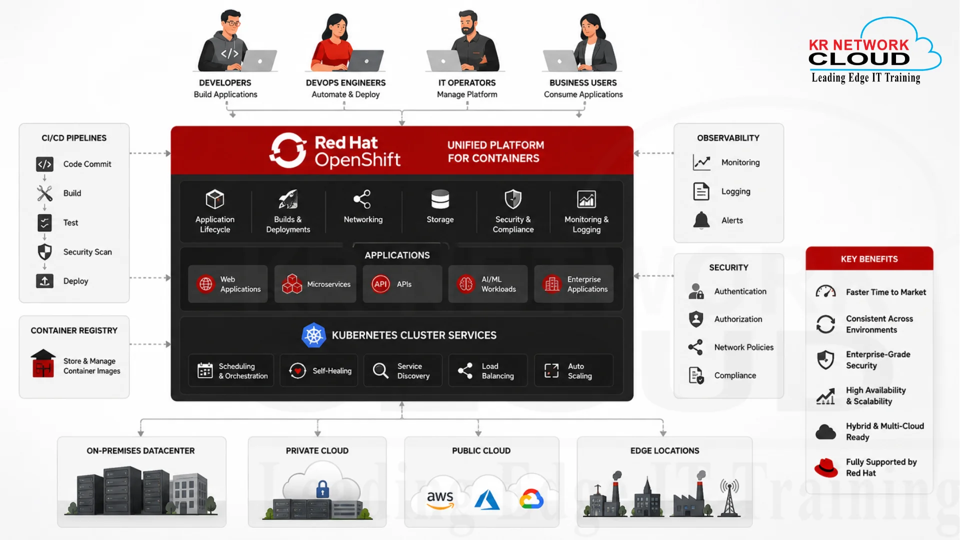The image size is (960, 540).
Task: Click the Test checklist icon
Action: 44,222
